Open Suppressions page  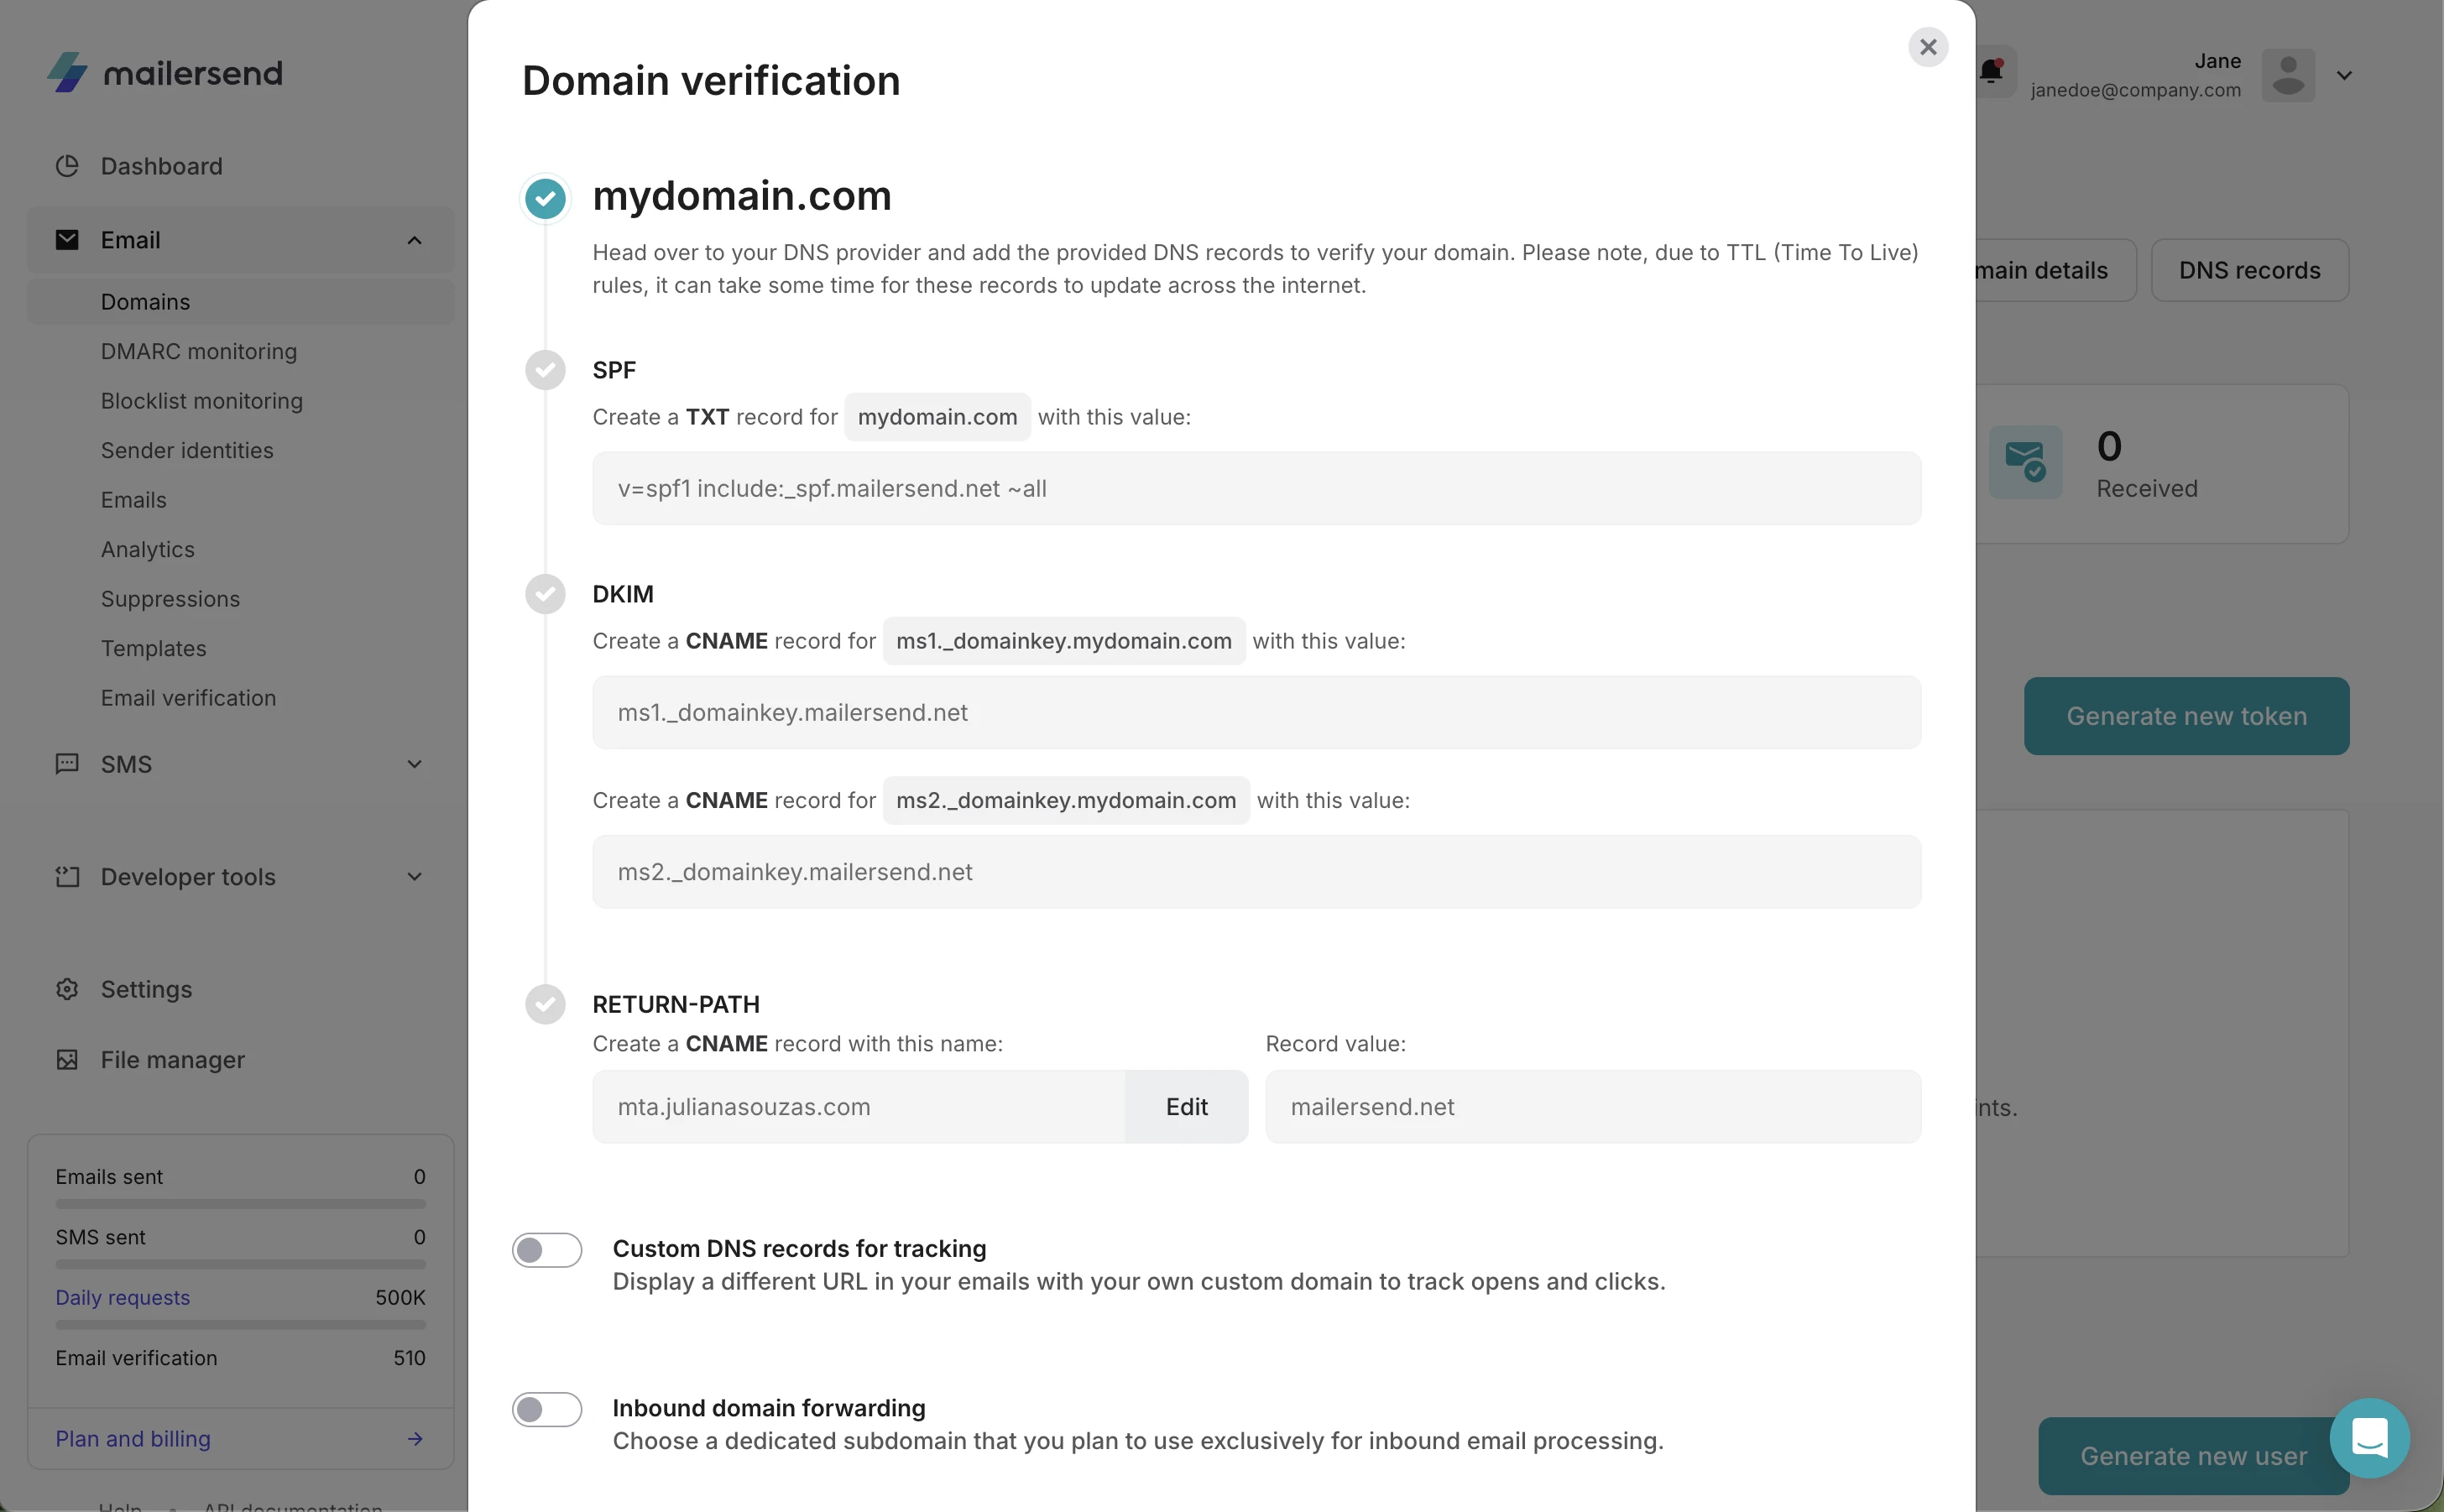point(170,599)
